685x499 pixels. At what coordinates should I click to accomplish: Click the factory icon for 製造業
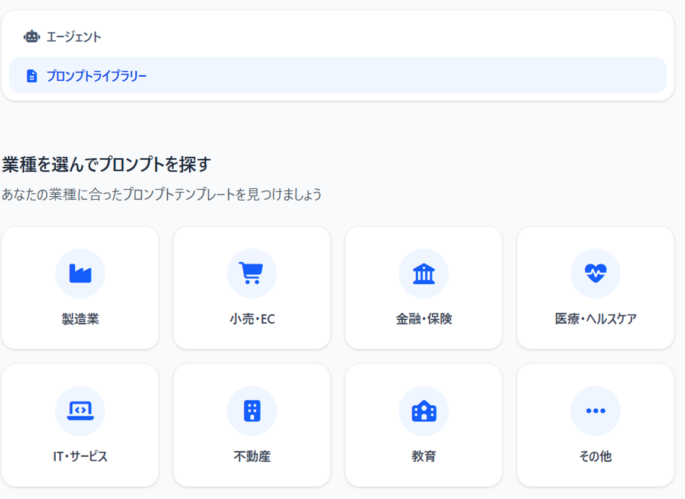pos(81,273)
